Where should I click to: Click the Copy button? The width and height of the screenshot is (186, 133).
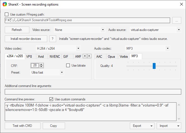(x=54, y=126)
